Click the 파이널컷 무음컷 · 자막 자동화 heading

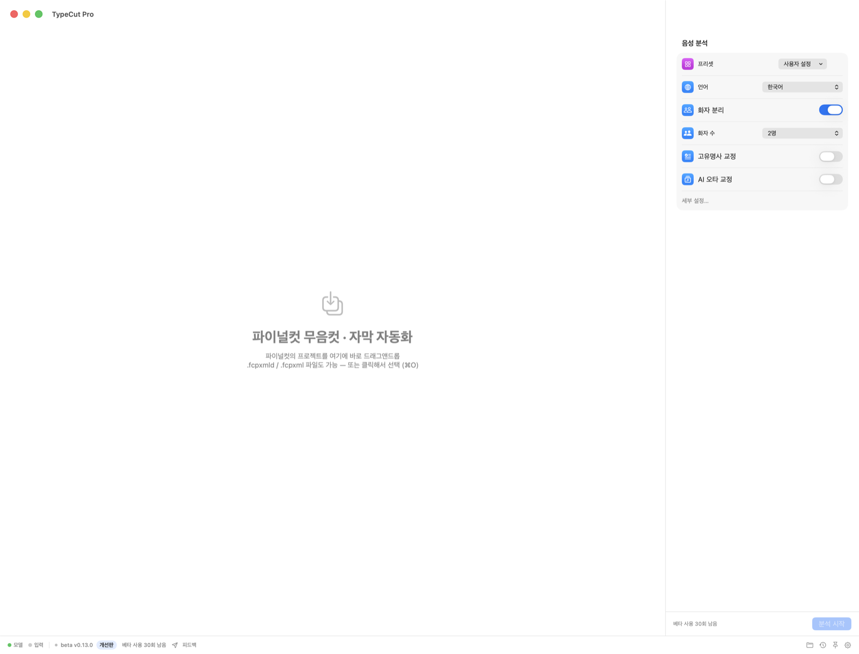coord(332,337)
